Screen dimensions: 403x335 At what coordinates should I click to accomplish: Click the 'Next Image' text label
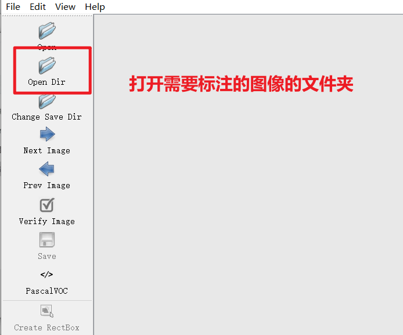click(x=47, y=150)
